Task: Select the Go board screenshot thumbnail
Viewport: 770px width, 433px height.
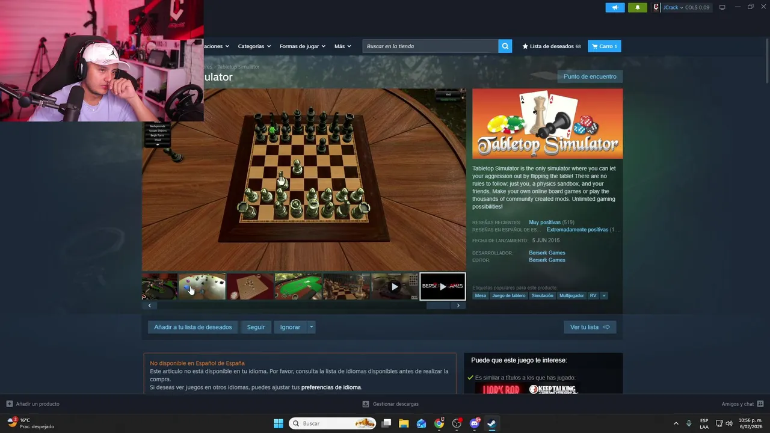Action: (x=250, y=286)
